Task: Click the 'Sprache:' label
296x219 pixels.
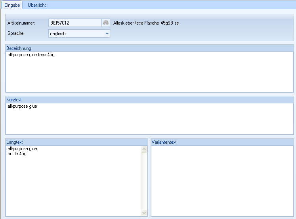Action: [16, 34]
